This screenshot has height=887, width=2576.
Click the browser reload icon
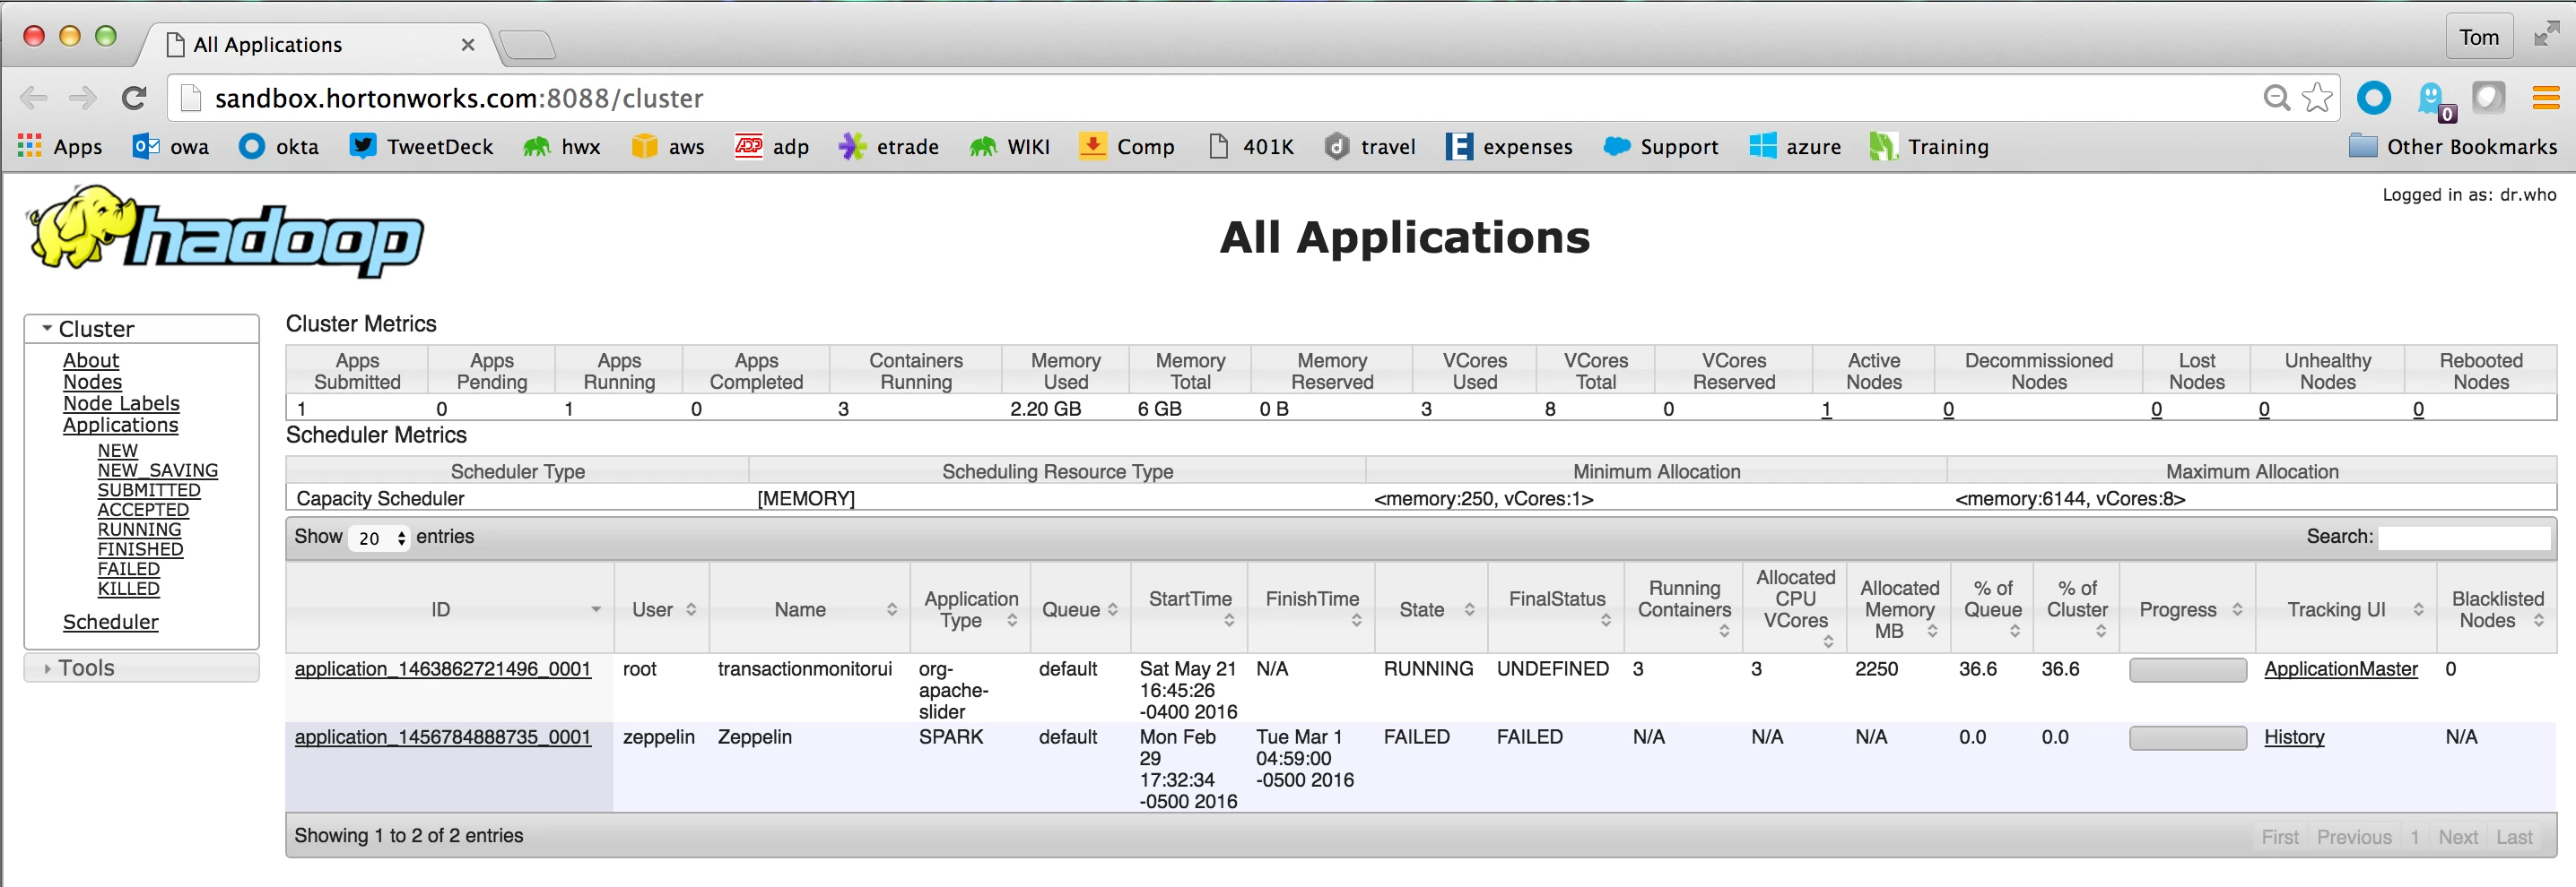[134, 98]
